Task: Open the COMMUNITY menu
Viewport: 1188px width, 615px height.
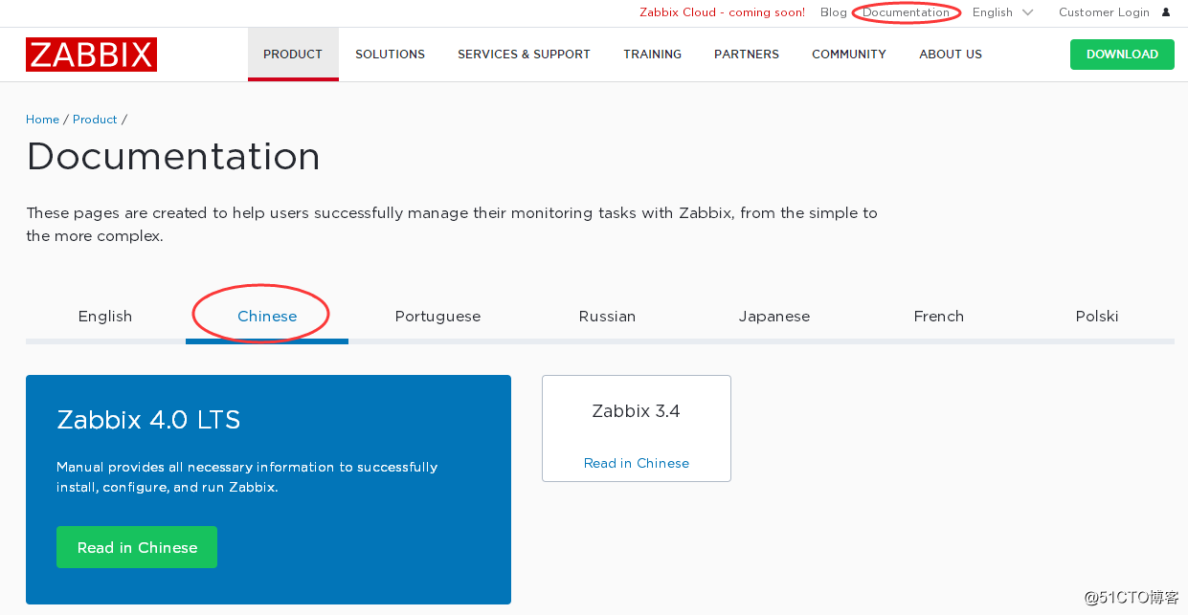Action: click(849, 55)
